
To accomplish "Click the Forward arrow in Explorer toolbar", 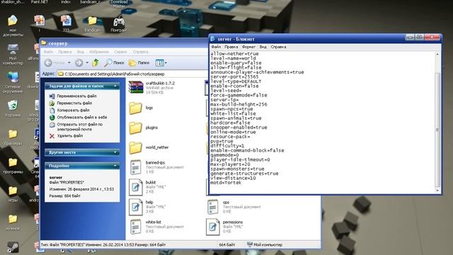I will (x=79, y=62).
